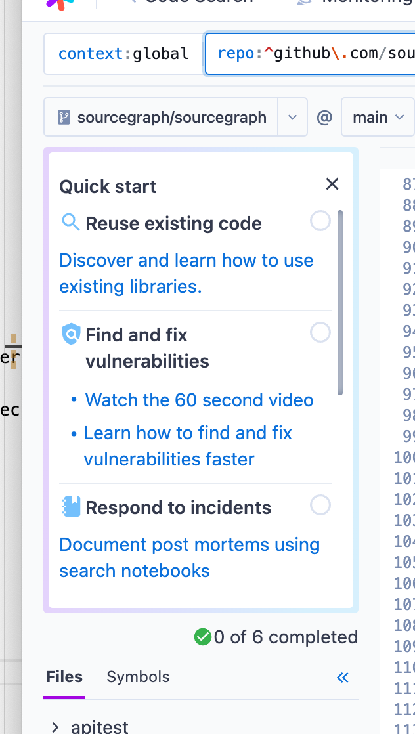Viewport: 415px width, 734px height.
Task: Click the Sourcegraph logo icon
Action: click(x=60, y=4)
